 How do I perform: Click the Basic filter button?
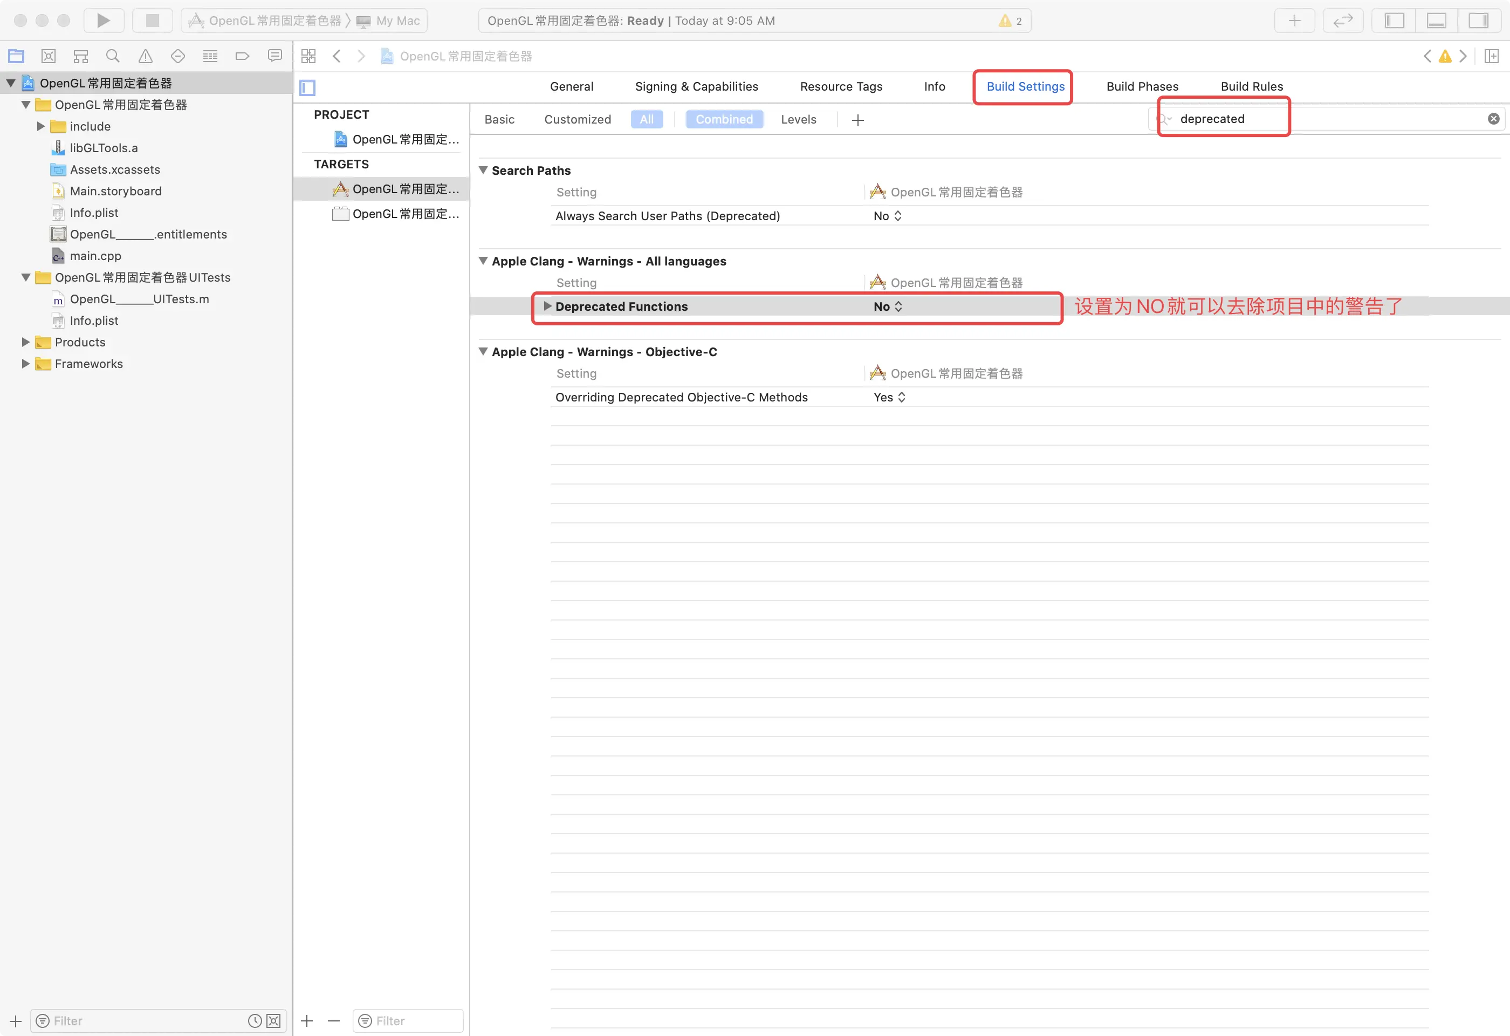click(499, 119)
